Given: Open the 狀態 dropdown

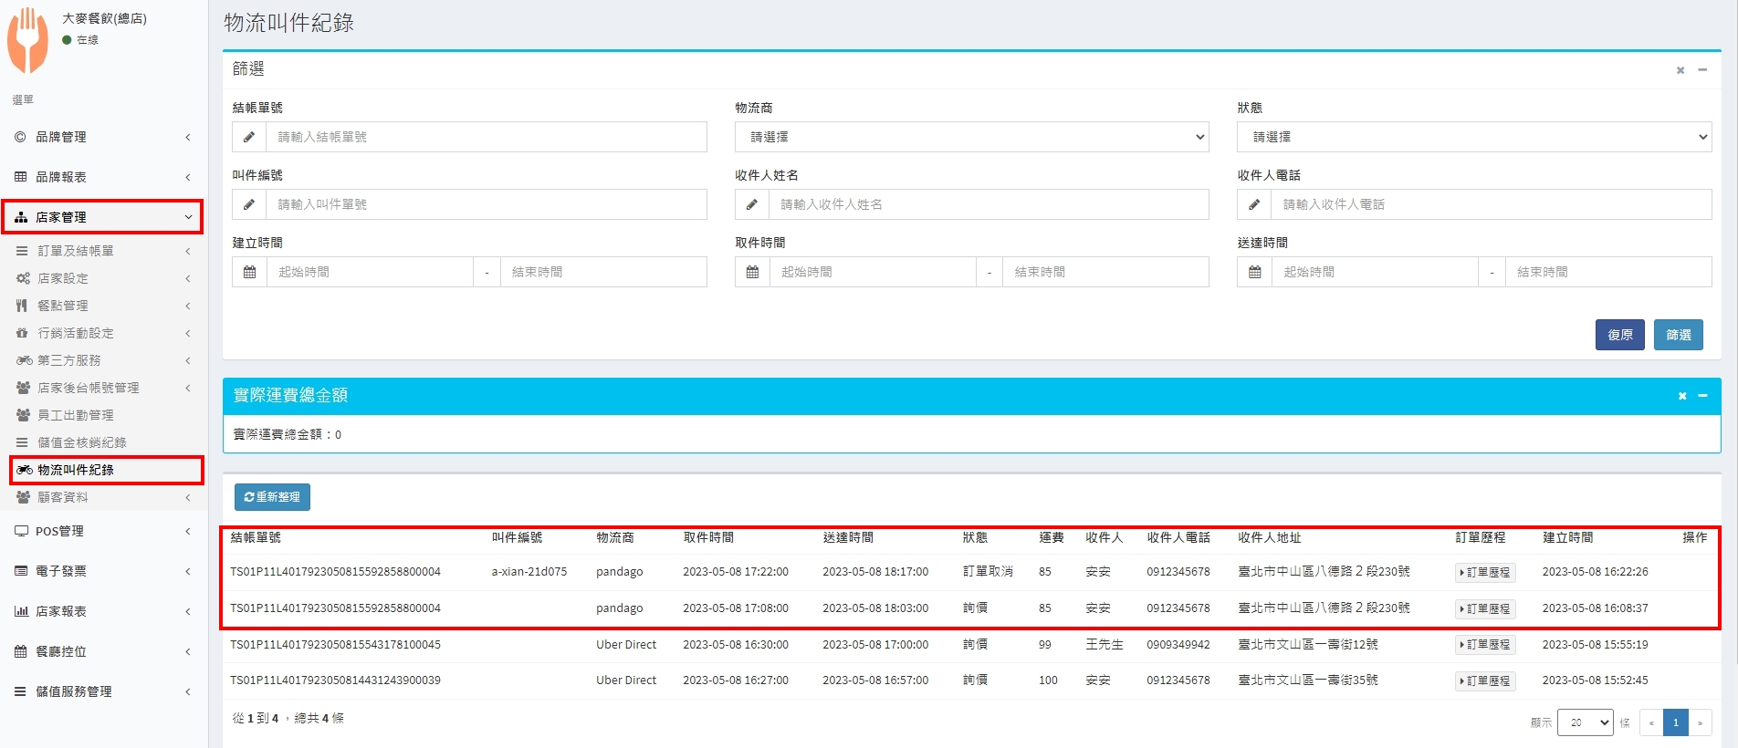Looking at the screenshot, I should [x=1473, y=137].
